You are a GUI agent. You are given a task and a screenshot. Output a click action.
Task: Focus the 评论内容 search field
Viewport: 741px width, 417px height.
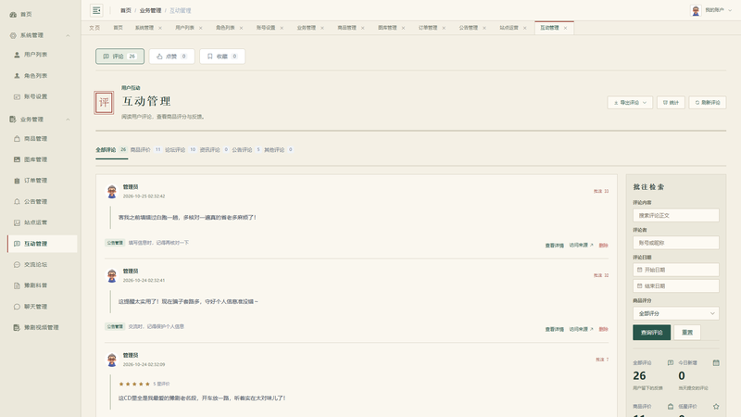point(676,216)
